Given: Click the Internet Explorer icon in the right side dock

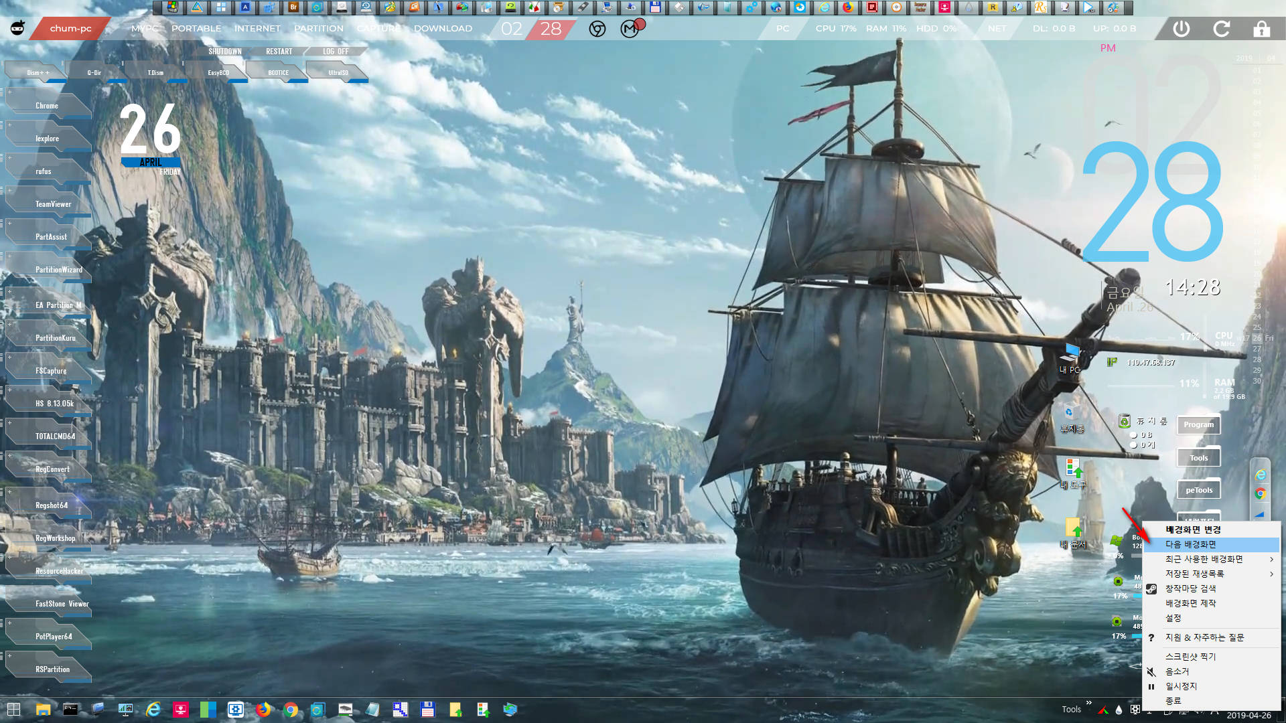Looking at the screenshot, I should [1261, 475].
